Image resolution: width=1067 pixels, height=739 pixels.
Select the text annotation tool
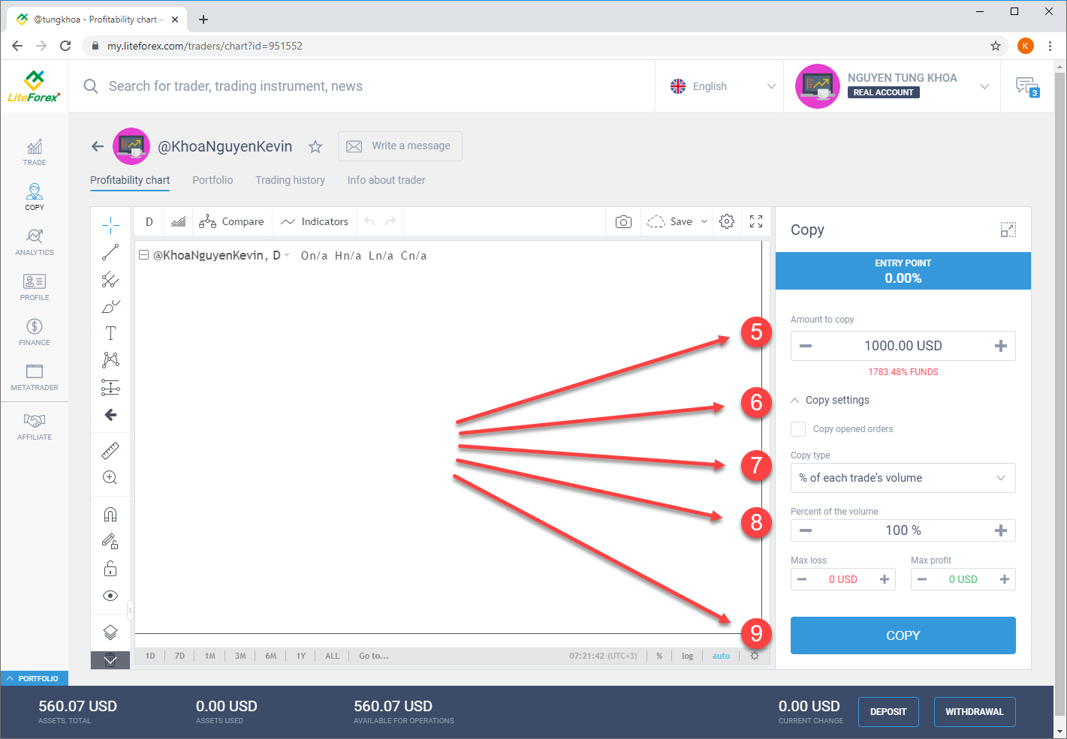110,333
